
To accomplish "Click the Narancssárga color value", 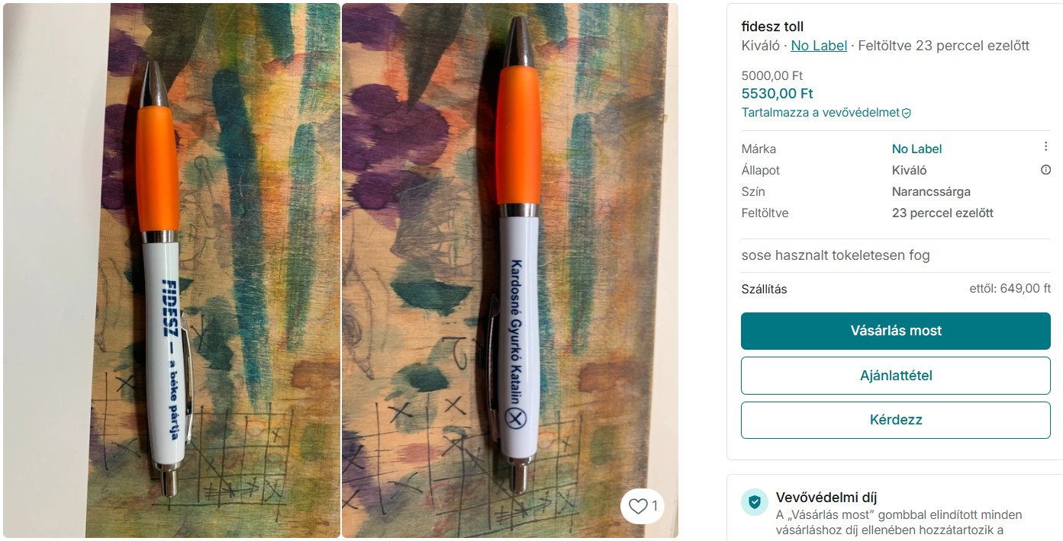I will pos(930,191).
